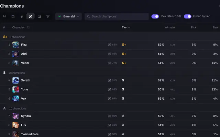Click Fizz's 52% win rate value
The image size is (220, 137).
click(x=161, y=45)
